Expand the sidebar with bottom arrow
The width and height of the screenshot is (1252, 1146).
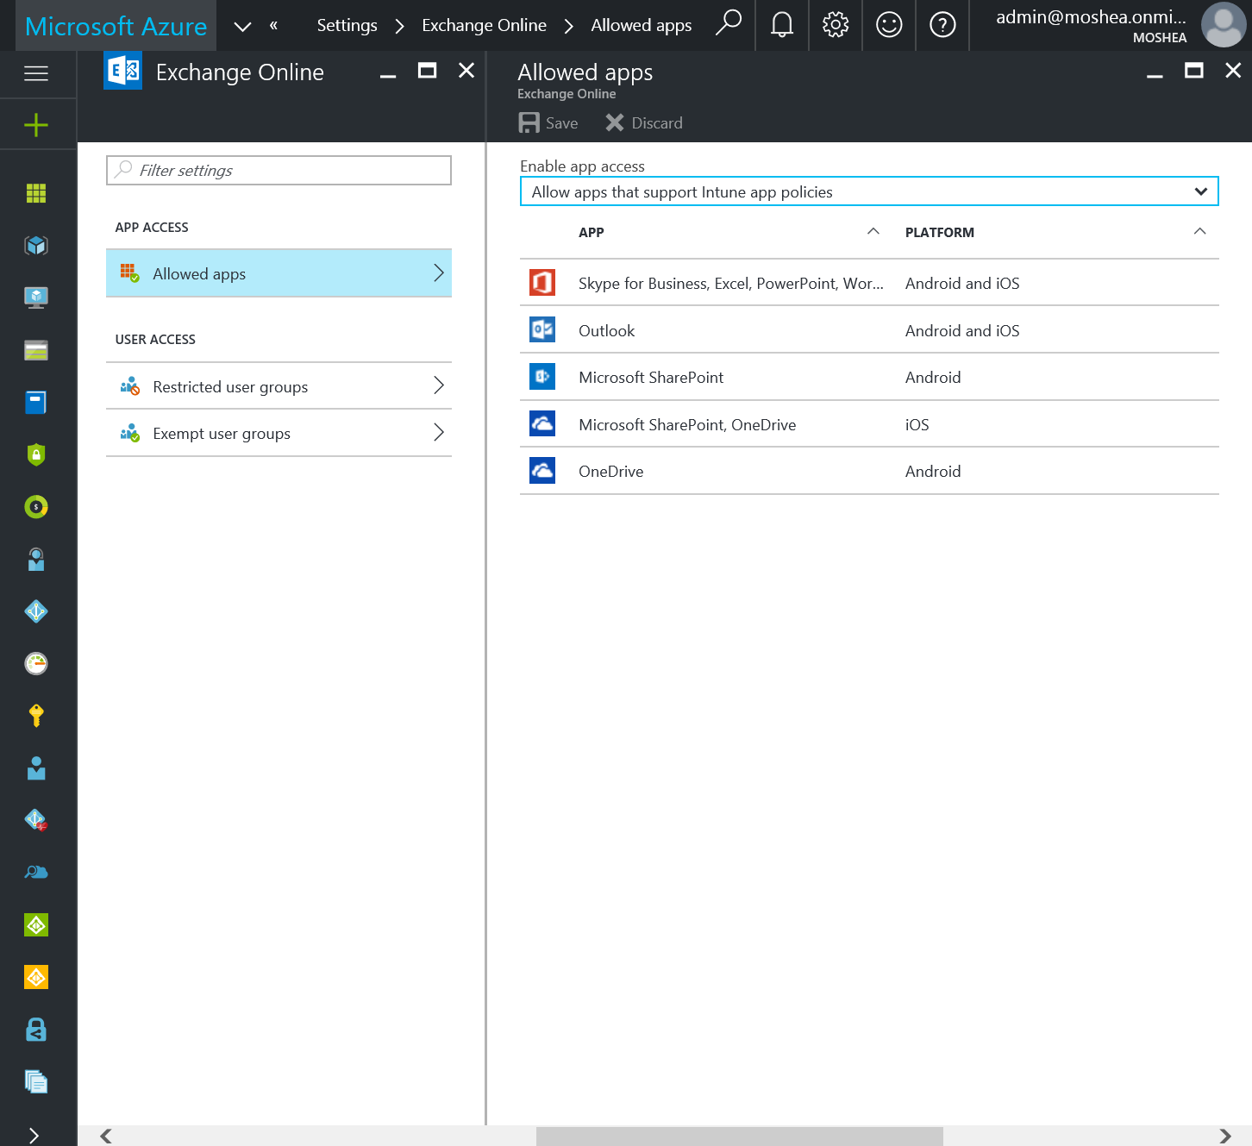click(x=34, y=1135)
